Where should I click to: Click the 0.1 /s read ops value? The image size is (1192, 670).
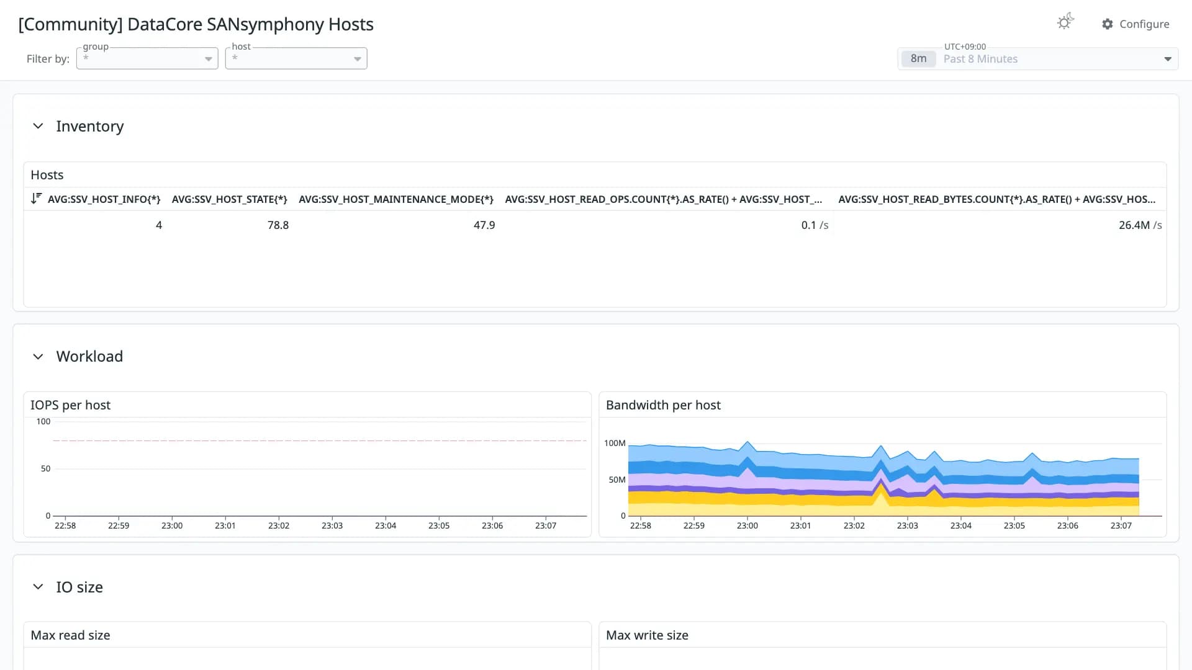point(815,225)
